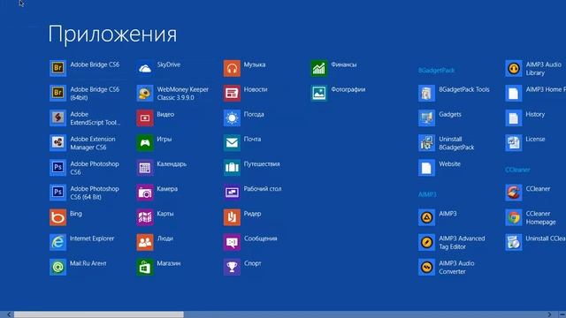Open the Люди app icon
The image size is (566, 318).
pos(145,242)
